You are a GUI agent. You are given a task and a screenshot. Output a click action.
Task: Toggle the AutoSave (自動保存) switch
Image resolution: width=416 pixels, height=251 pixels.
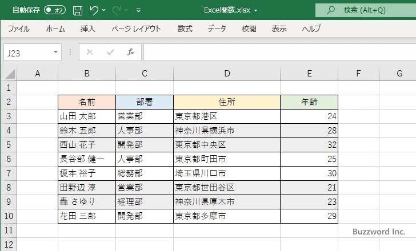[x=55, y=10]
